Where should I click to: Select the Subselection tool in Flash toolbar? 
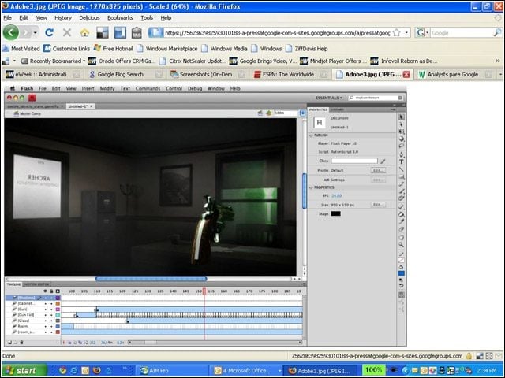[x=402, y=124]
